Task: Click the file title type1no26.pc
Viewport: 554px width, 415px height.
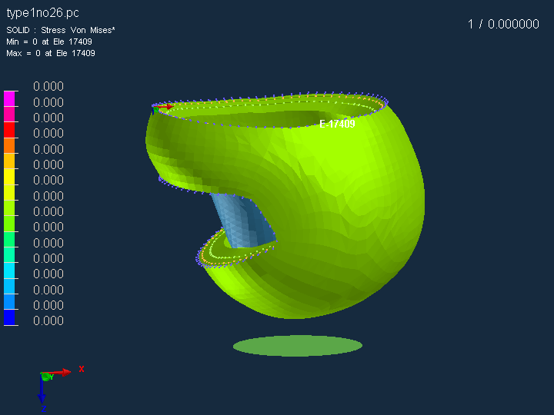Action: click(x=42, y=13)
